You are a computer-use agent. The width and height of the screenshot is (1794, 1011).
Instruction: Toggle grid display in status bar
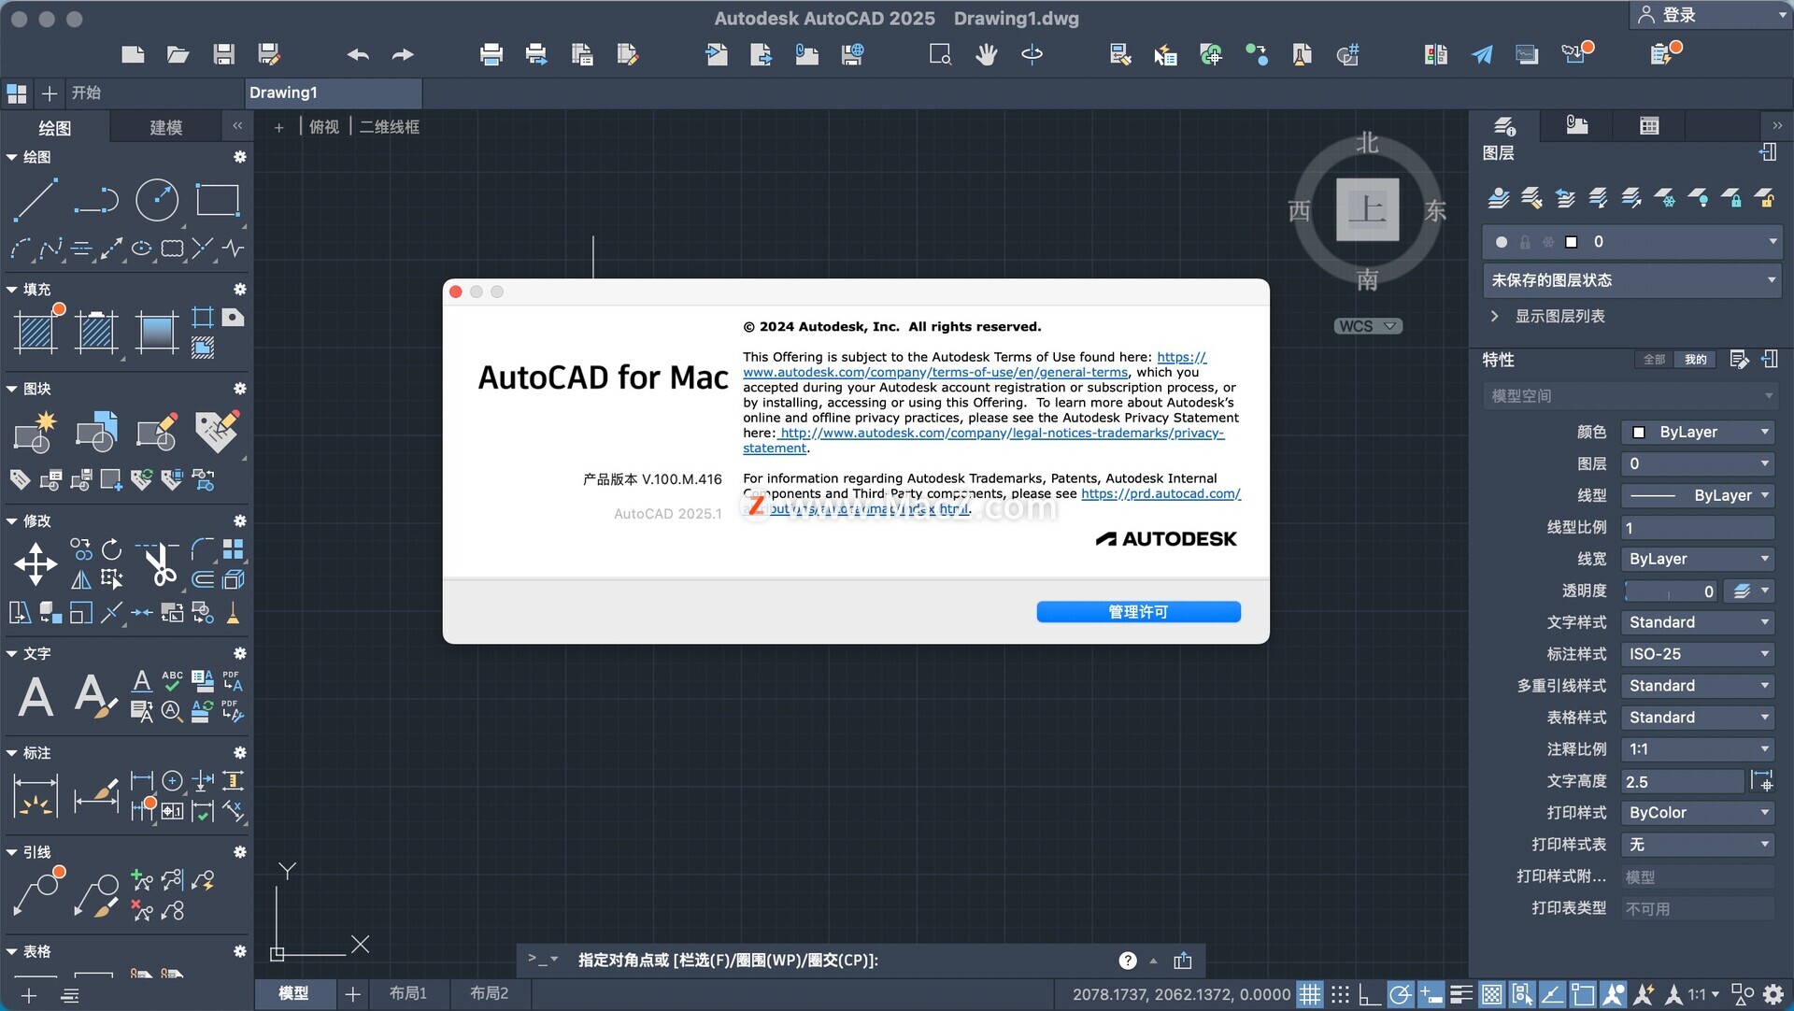coord(1310,994)
